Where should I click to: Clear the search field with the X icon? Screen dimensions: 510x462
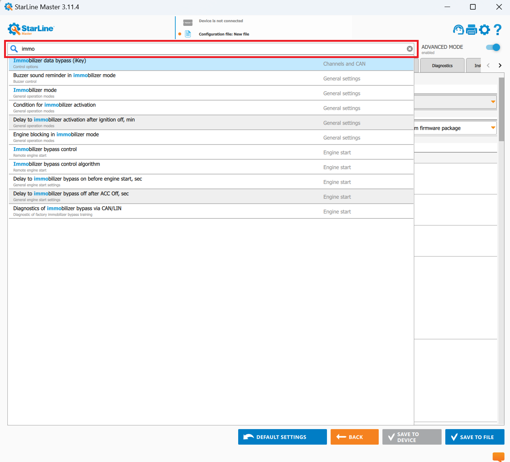coord(410,49)
